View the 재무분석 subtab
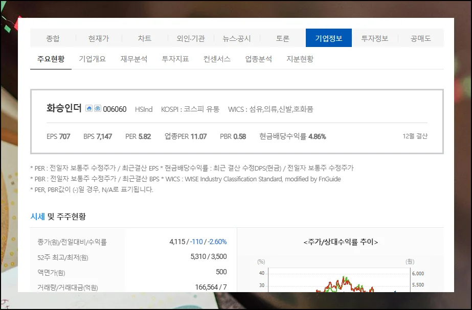Screen dimensions: 472x310 point(133,59)
